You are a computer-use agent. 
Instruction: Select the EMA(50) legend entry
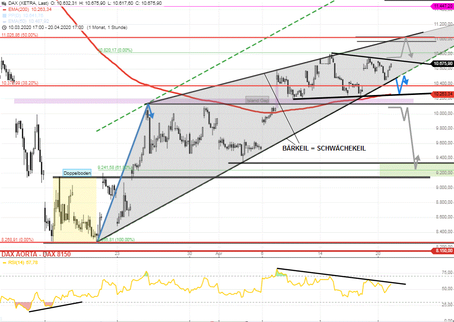29,21
